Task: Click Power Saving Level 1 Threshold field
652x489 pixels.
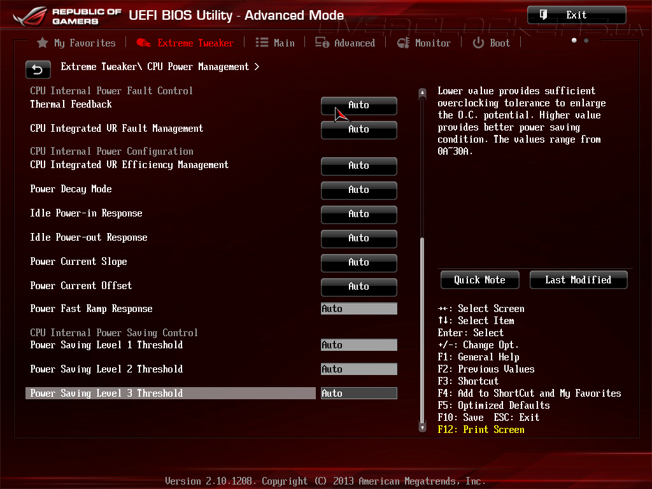Action: click(359, 344)
